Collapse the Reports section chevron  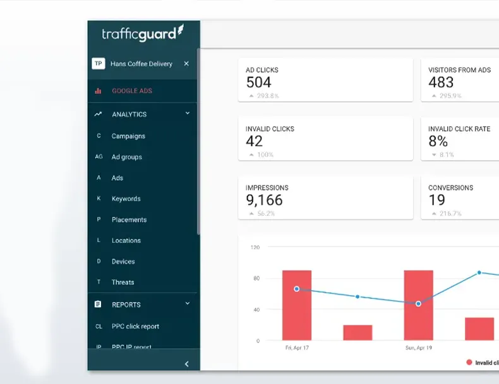(x=188, y=304)
